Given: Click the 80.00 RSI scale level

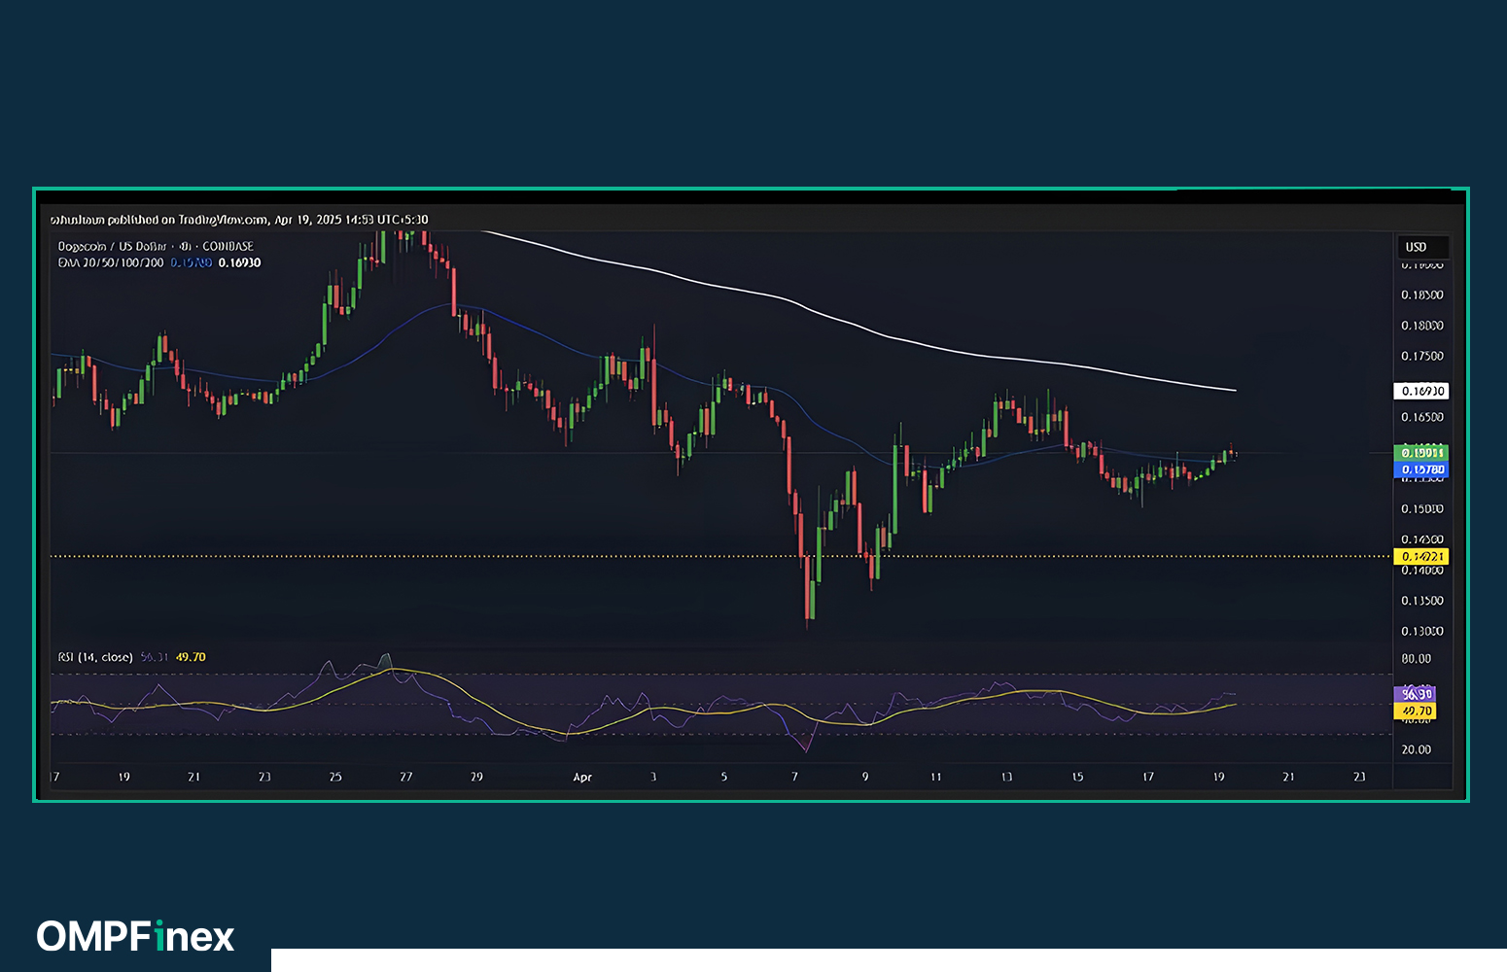Looking at the screenshot, I should pyautogui.click(x=1416, y=659).
